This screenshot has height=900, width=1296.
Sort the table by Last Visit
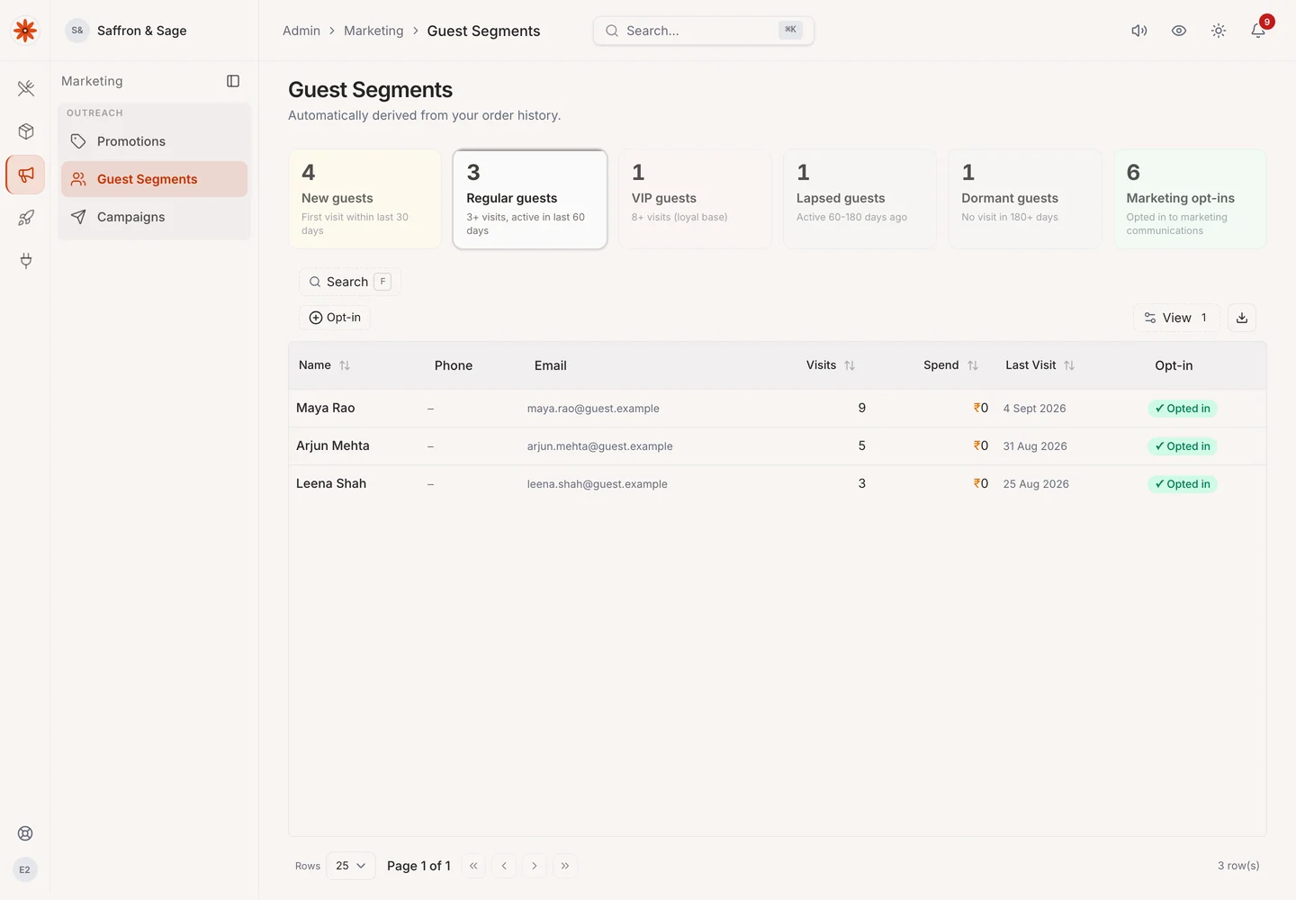click(1039, 365)
